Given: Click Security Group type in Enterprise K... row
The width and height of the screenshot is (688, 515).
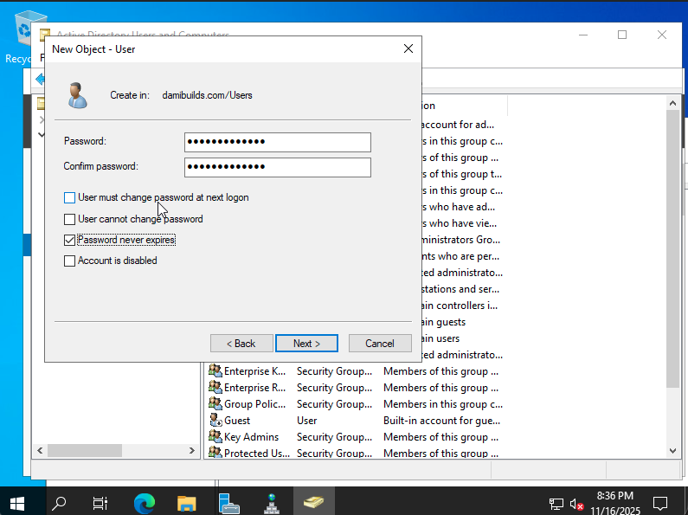Looking at the screenshot, I should click(334, 371).
